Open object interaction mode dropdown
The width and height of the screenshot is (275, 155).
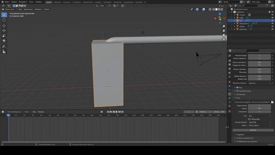9,9
